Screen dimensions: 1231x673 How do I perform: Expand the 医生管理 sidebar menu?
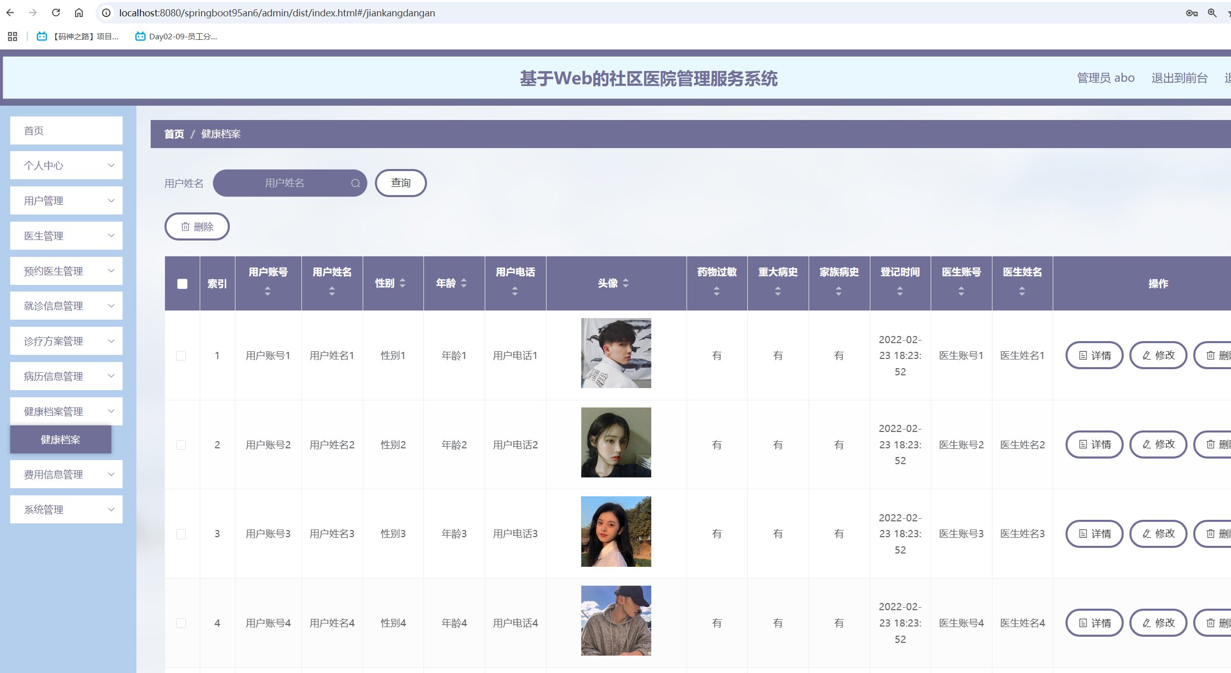coord(66,236)
